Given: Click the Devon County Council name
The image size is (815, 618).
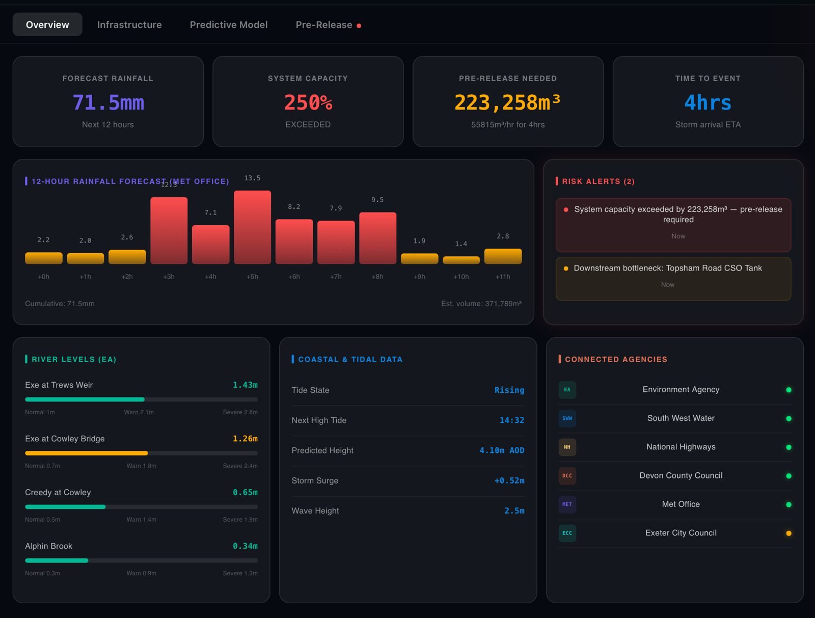Looking at the screenshot, I should [x=681, y=475].
